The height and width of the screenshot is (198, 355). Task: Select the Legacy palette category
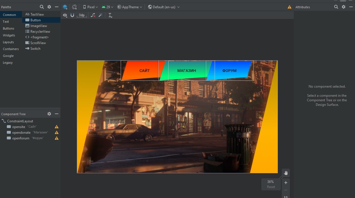(x=11, y=63)
